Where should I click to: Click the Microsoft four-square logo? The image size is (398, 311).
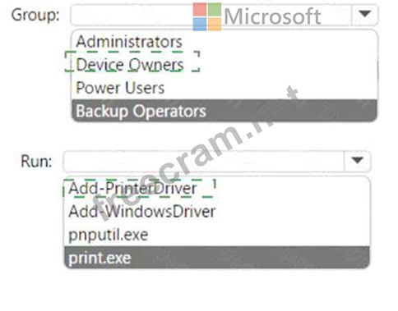coord(207,16)
